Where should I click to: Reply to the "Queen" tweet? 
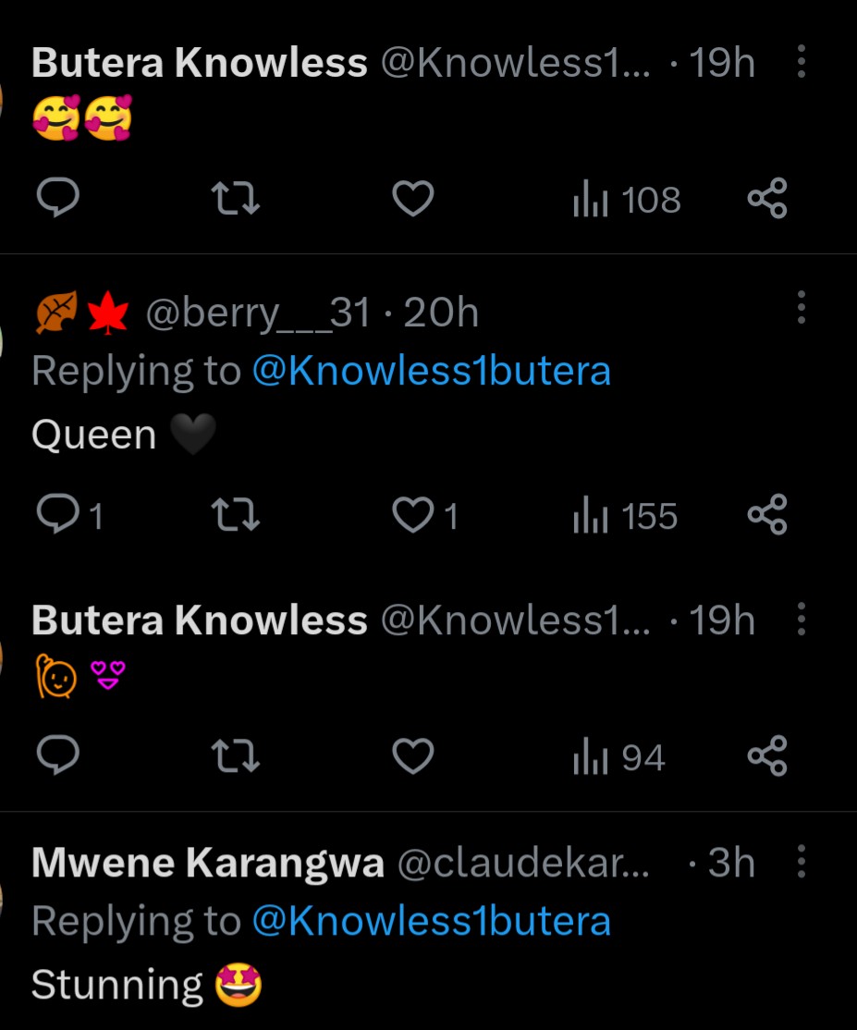tap(57, 515)
